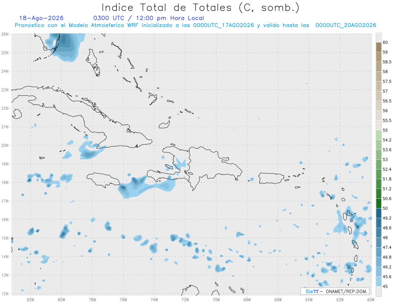Click the longitude axis label "70W"

[x=216, y=299]
